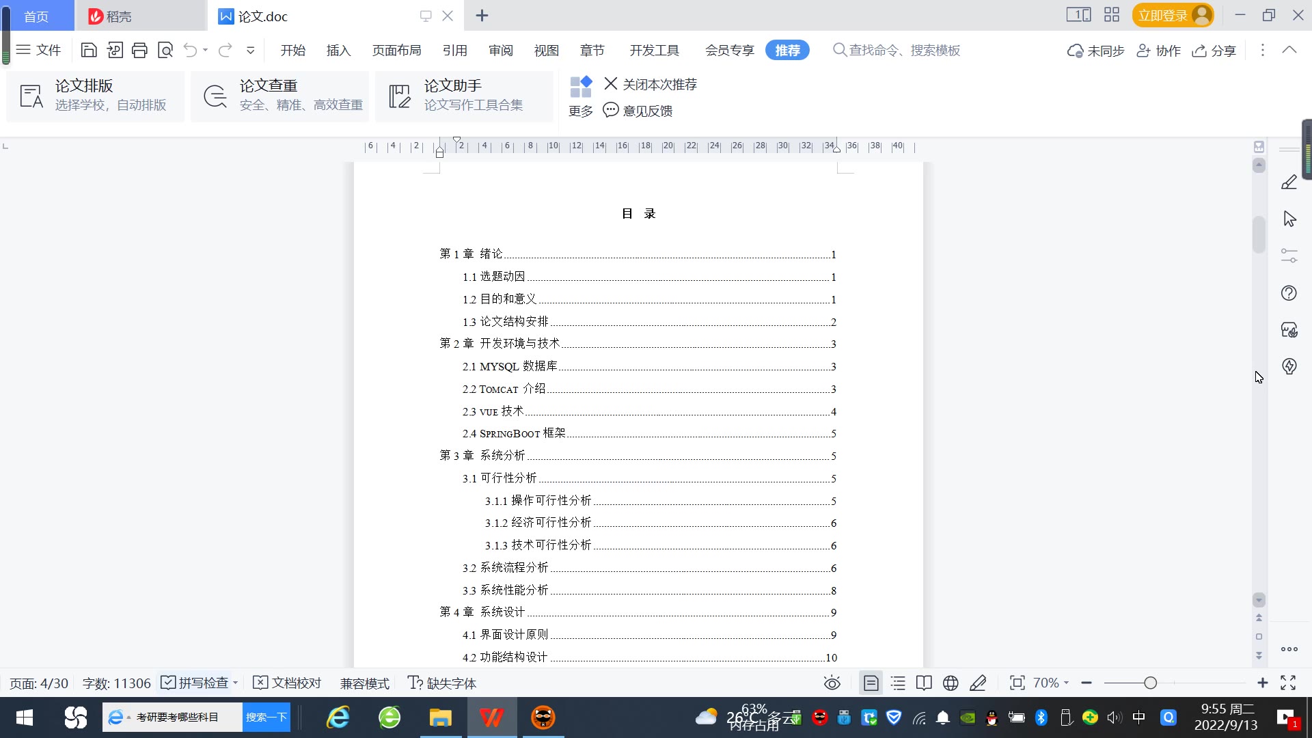Viewport: 1312px width, 738px height.
Task: Click the zoom out minus button
Action: tap(1086, 683)
